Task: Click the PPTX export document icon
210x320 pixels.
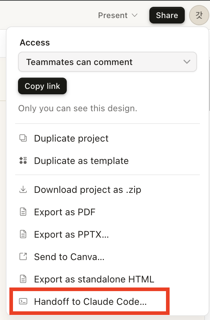Action: [x=23, y=234]
